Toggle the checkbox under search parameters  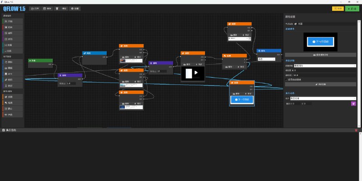point(287,79)
